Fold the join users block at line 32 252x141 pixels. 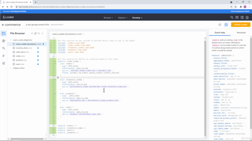point(56,107)
